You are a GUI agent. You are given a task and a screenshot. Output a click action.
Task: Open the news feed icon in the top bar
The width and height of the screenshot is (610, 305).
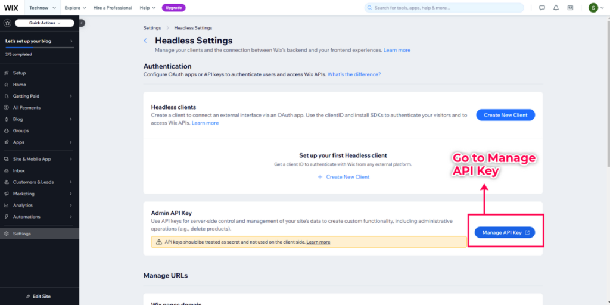pos(570,8)
